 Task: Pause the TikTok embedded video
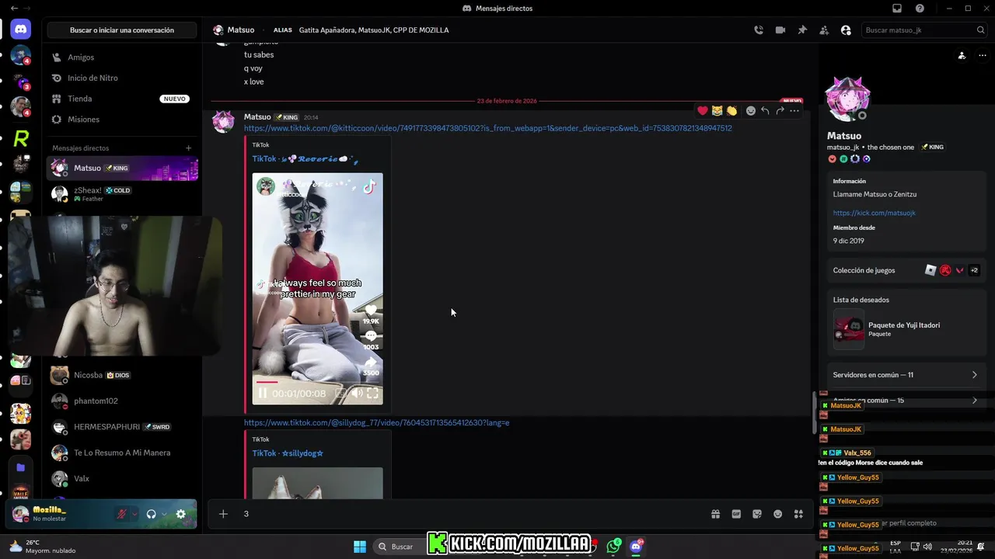[x=263, y=394]
